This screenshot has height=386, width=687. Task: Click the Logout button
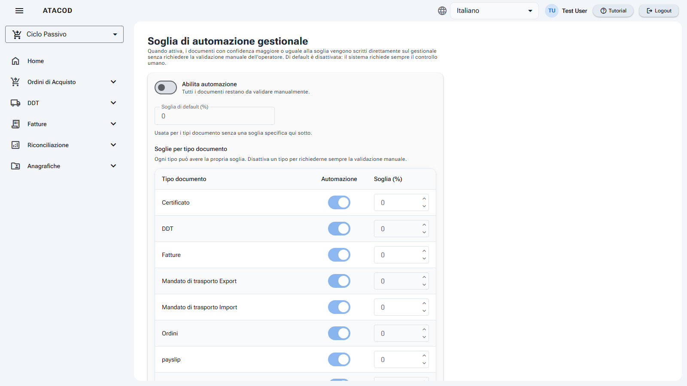point(659,11)
